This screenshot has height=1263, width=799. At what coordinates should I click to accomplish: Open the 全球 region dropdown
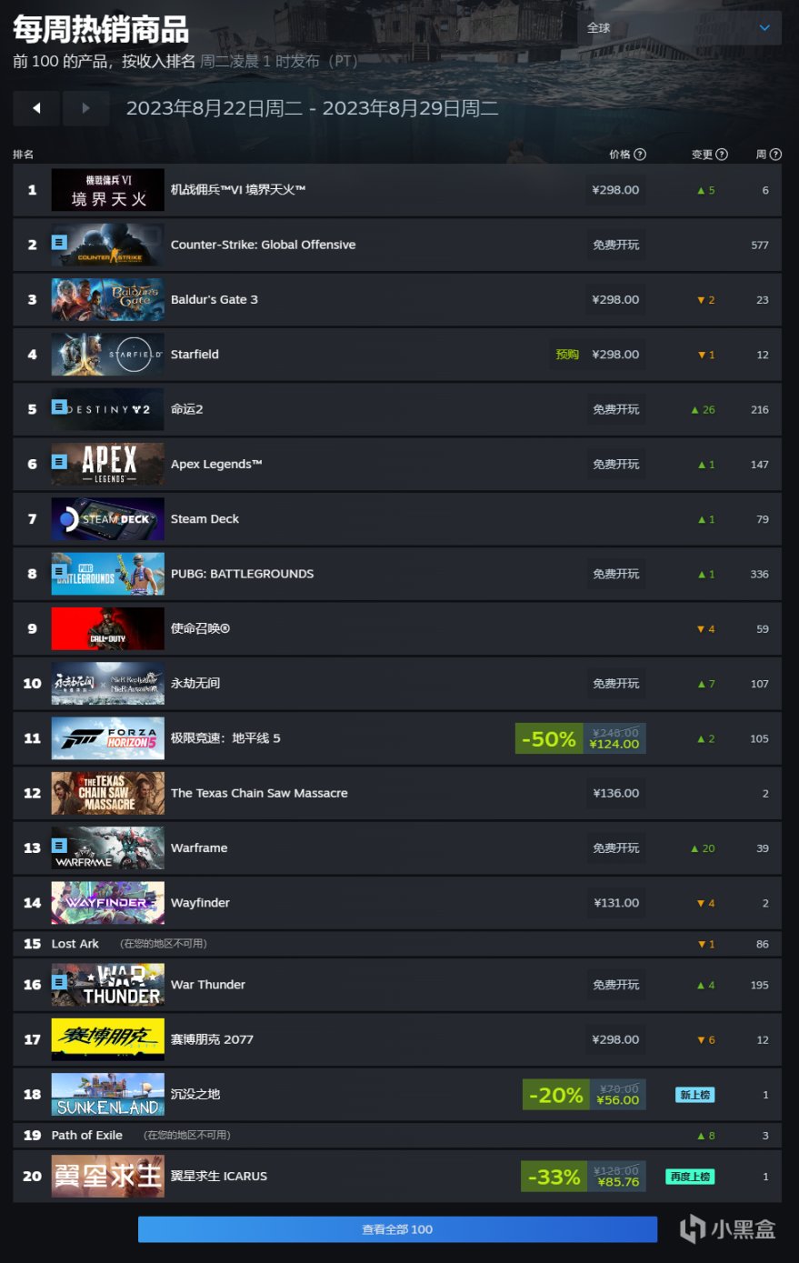pyautogui.click(x=679, y=28)
